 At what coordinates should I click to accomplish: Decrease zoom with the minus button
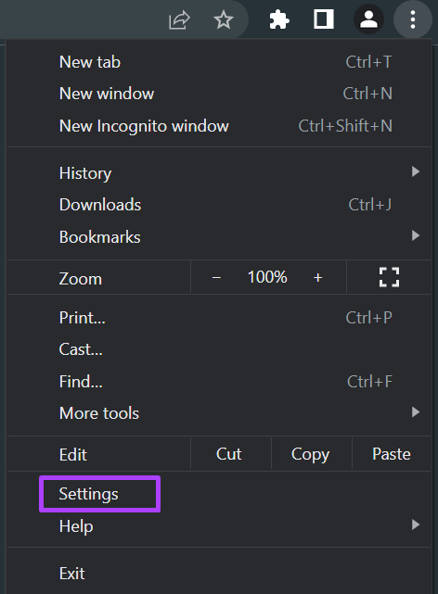tap(216, 278)
